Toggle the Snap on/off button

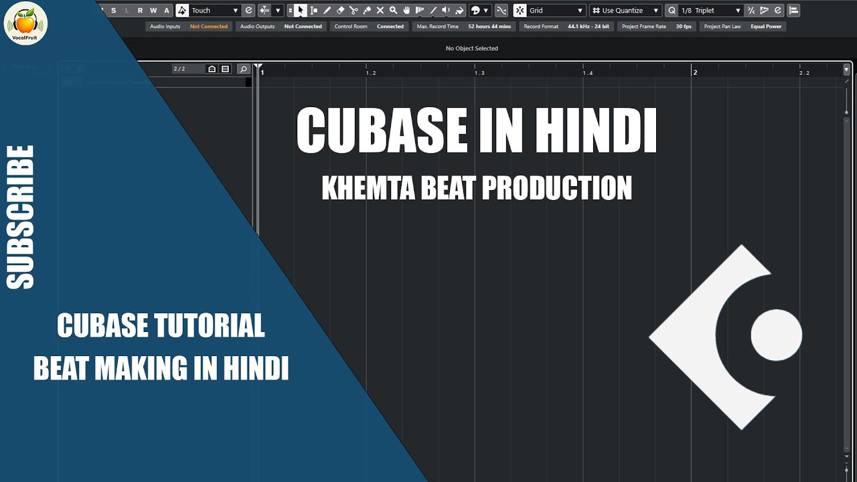(520, 10)
